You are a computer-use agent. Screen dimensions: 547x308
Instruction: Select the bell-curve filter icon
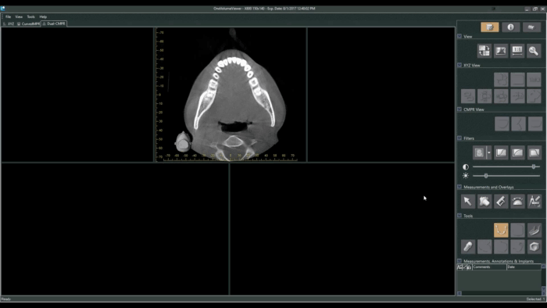pyautogui.click(x=534, y=152)
